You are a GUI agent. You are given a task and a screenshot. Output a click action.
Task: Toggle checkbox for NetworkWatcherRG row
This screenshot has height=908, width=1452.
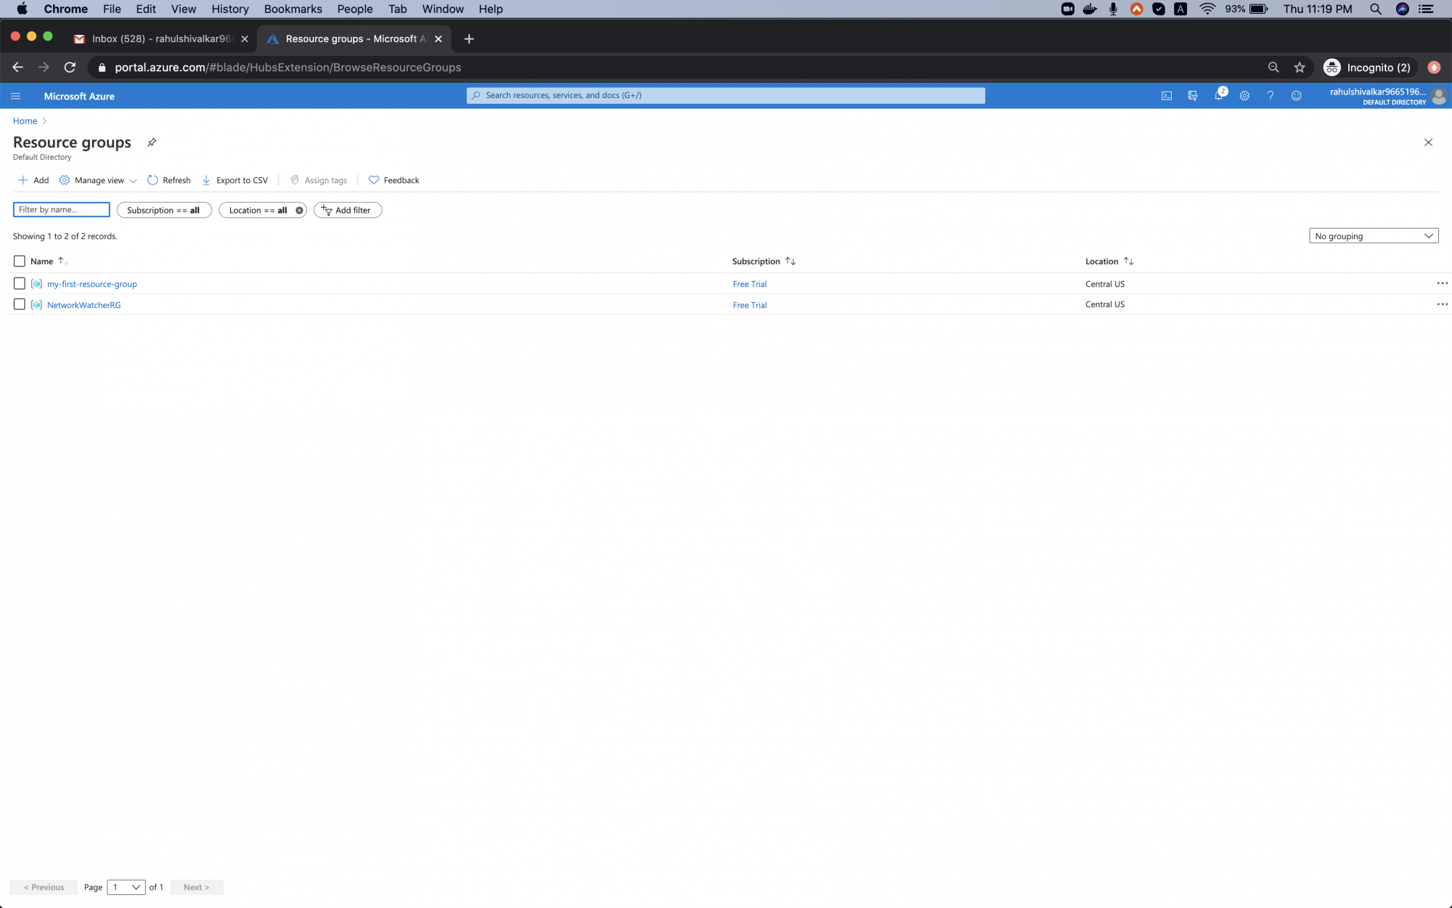click(19, 304)
